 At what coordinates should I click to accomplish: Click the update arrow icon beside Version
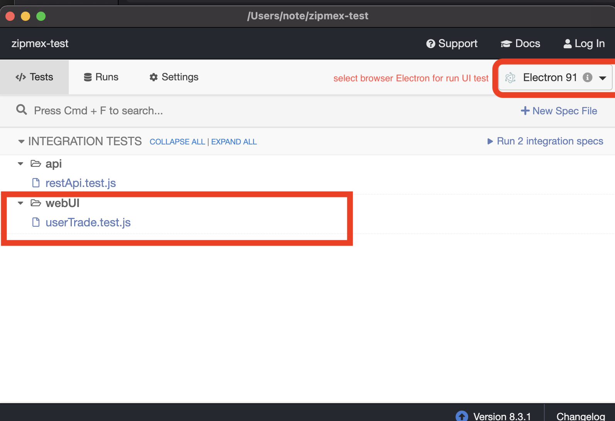point(462,416)
